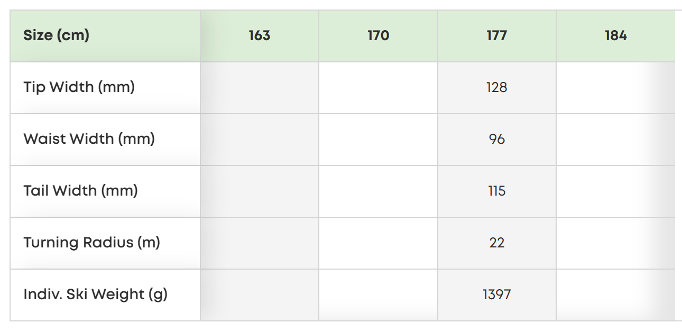Click the Tail Width (mm) row label
Image resolution: width=682 pixels, height=332 pixels.
point(81,191)
